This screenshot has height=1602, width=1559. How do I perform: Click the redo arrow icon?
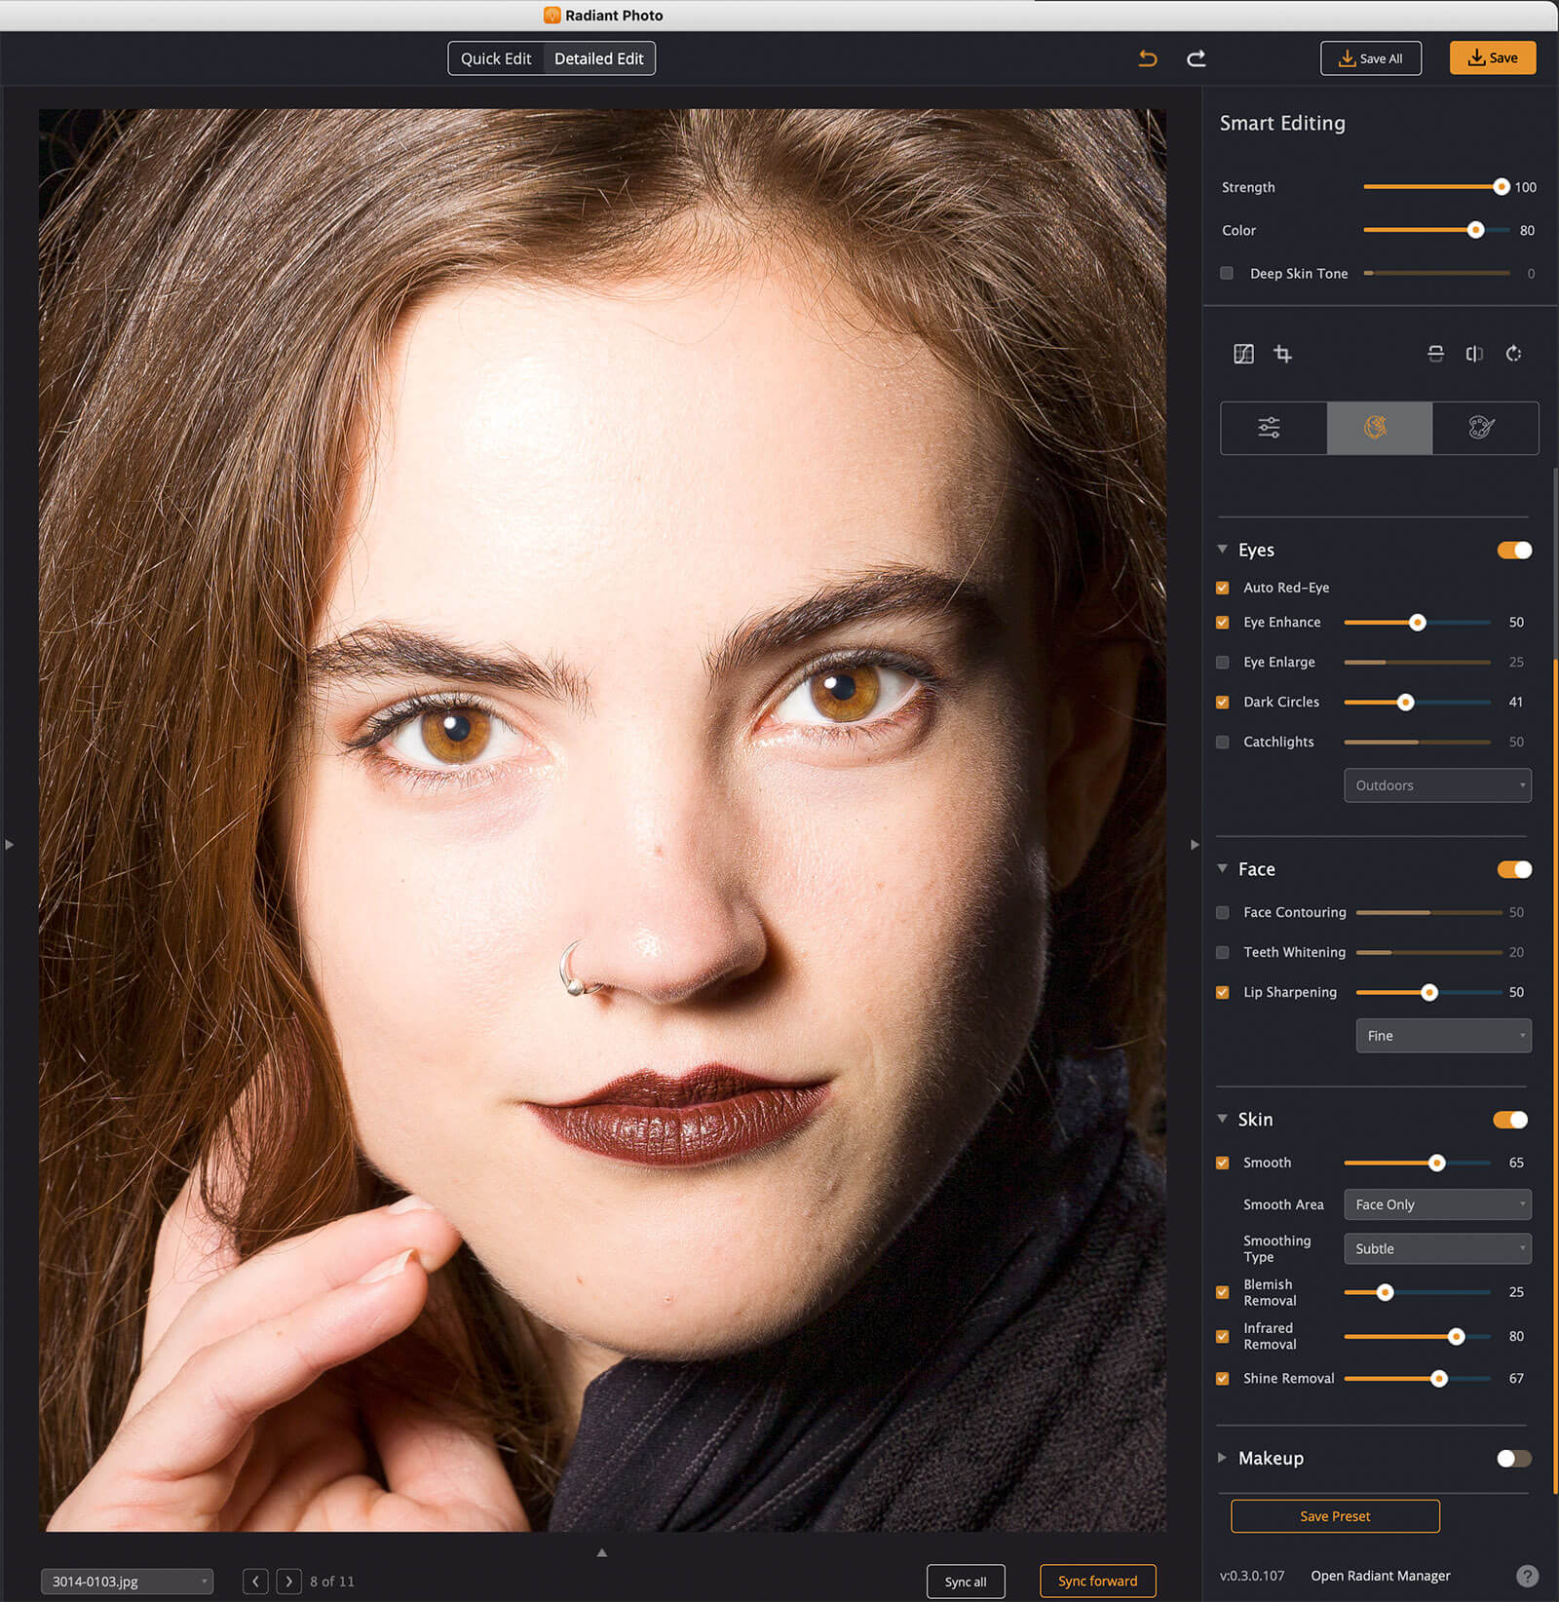coord(1197,58)
